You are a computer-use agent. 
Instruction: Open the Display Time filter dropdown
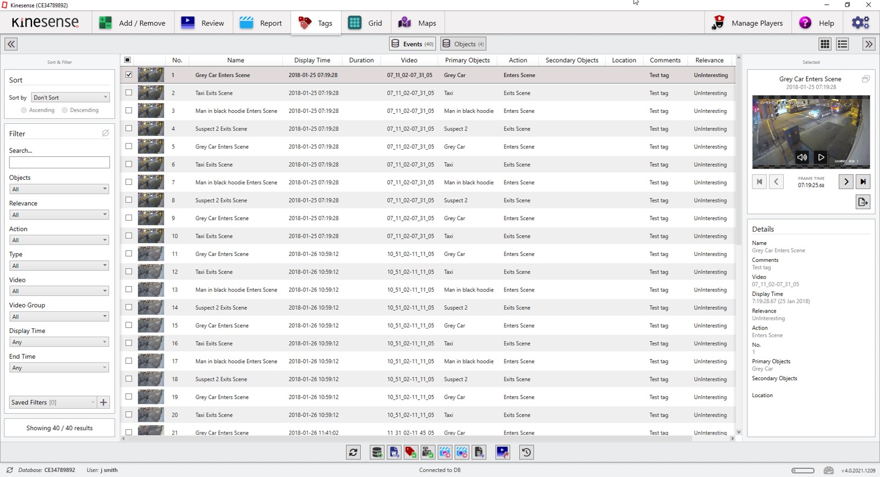[x=59, y=342]
